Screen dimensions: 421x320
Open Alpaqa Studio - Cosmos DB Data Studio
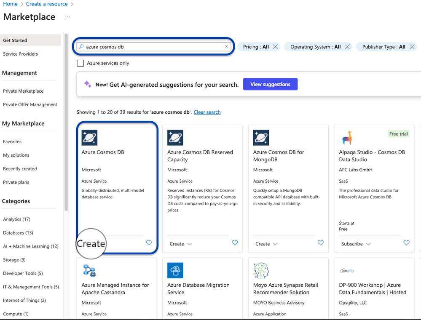coord(372,155)
